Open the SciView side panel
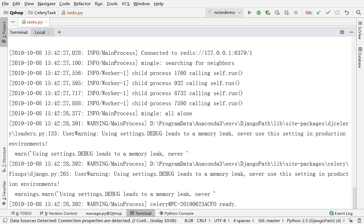Screen dimensions: 364x224 click(360, 30)
